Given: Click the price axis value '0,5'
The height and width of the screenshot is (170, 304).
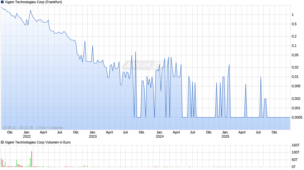Looking at the screenshot, I should pyautogui.click(x=294, y=24).
